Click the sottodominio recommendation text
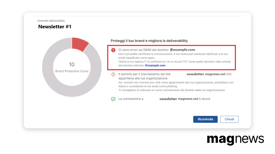Screen dimensions: 275x154 pyautogui.click(x=172, y=90)
